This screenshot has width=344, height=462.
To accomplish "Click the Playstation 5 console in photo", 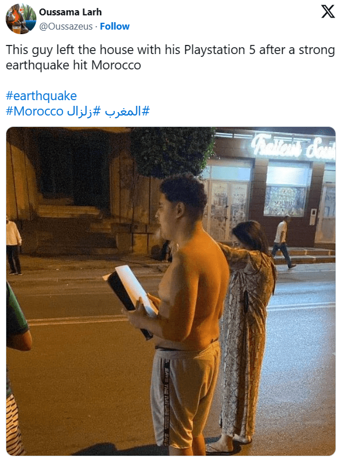I will 131,299.
